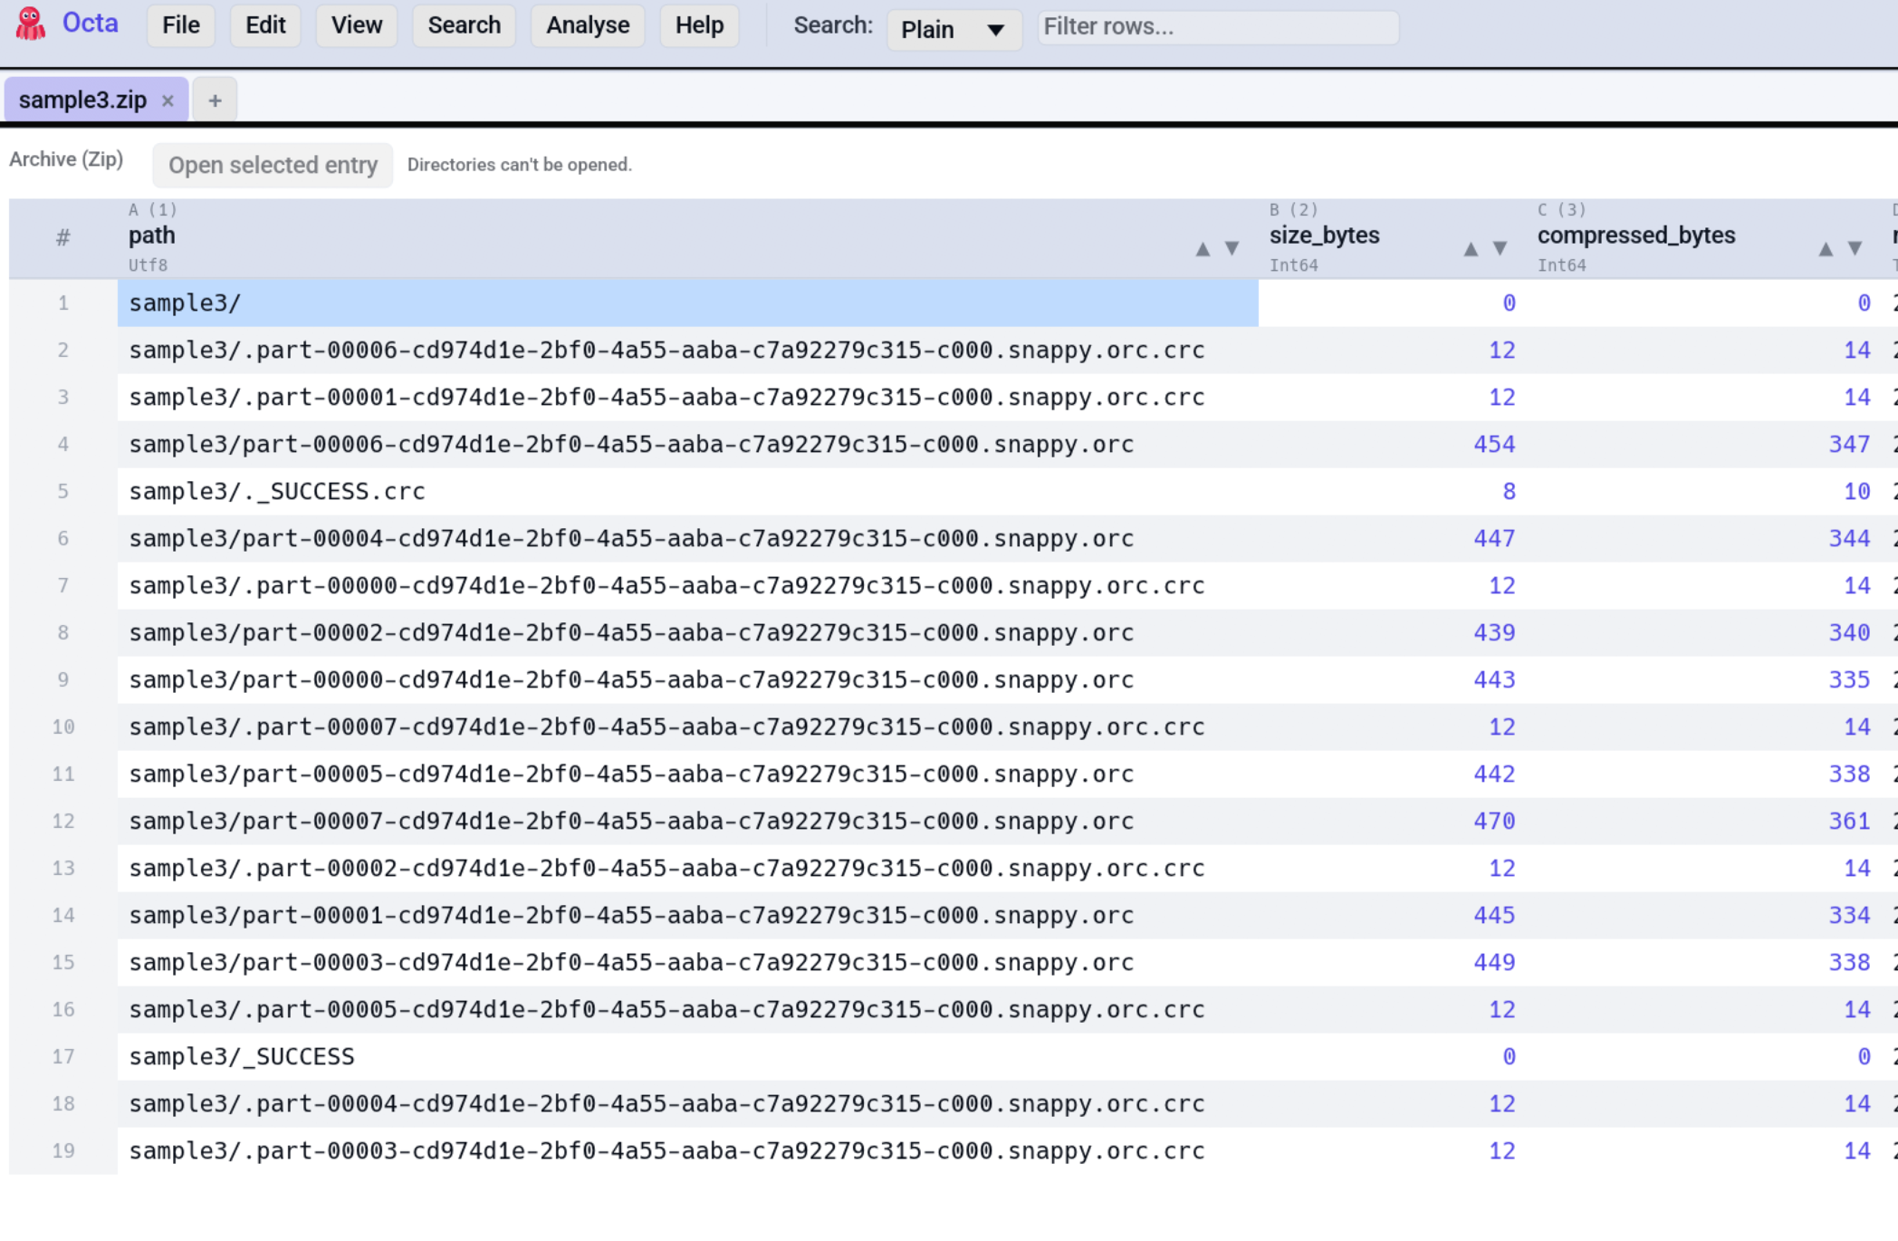The image size is (1898, 1241).
Task: Select path .part-00005 snappy.orc.crc in row 16
Action: click(x=688, y=1010)
